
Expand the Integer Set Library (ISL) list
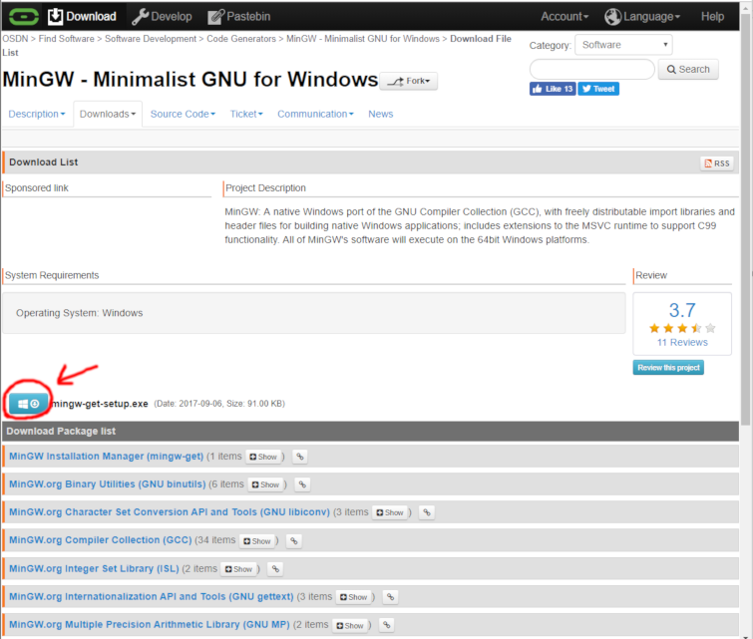(x=239, y=569)
